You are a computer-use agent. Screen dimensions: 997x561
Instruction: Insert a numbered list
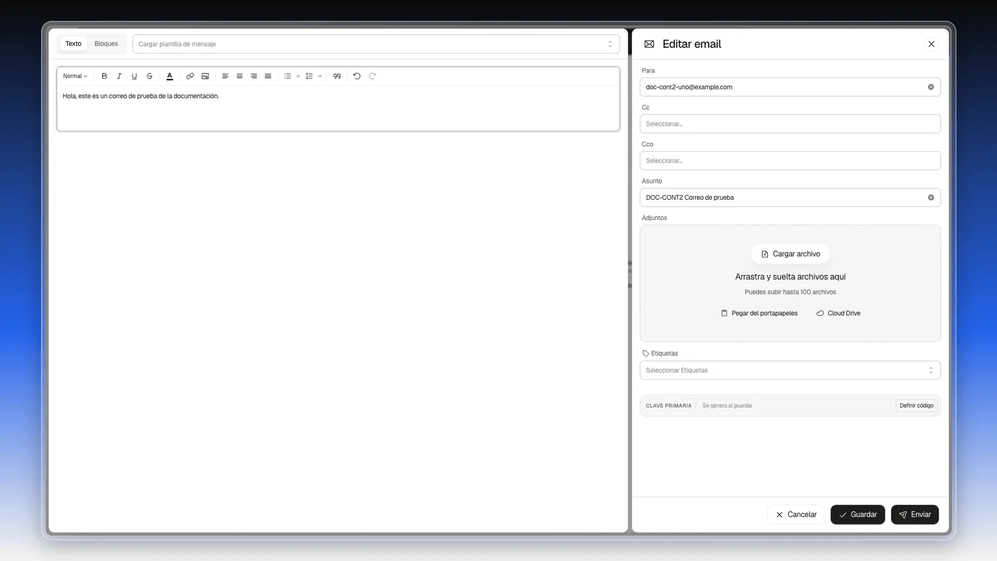click(309, 76)
